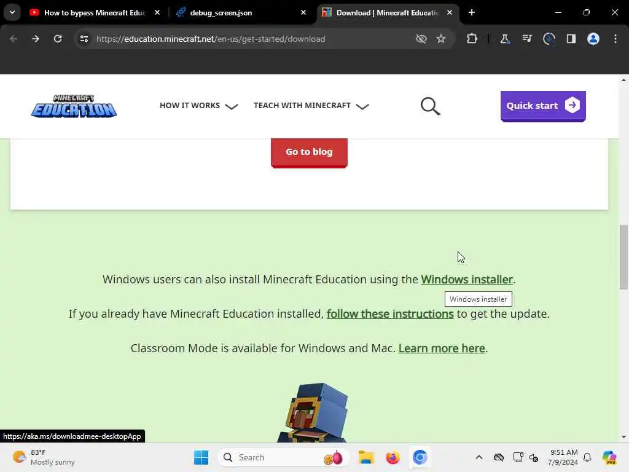Click the cloud sync tray icon
The height and width of the screenshot is (472, 629).
click(499, 457)
